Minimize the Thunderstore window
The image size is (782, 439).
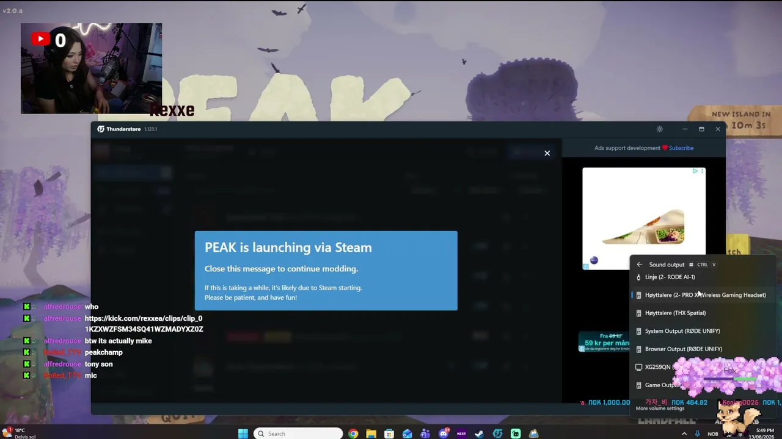(x=685, y=129)
